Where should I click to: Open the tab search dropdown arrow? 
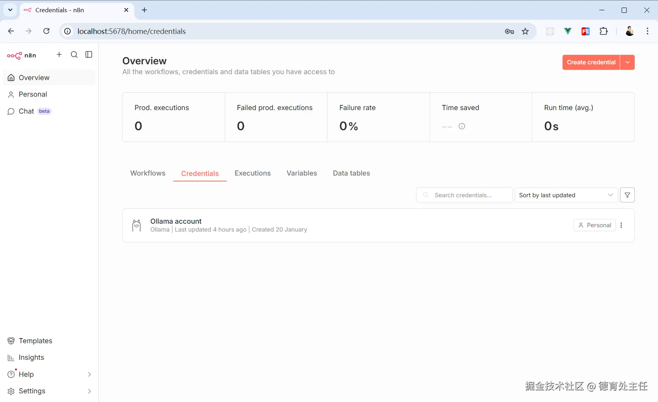point(10,10)
